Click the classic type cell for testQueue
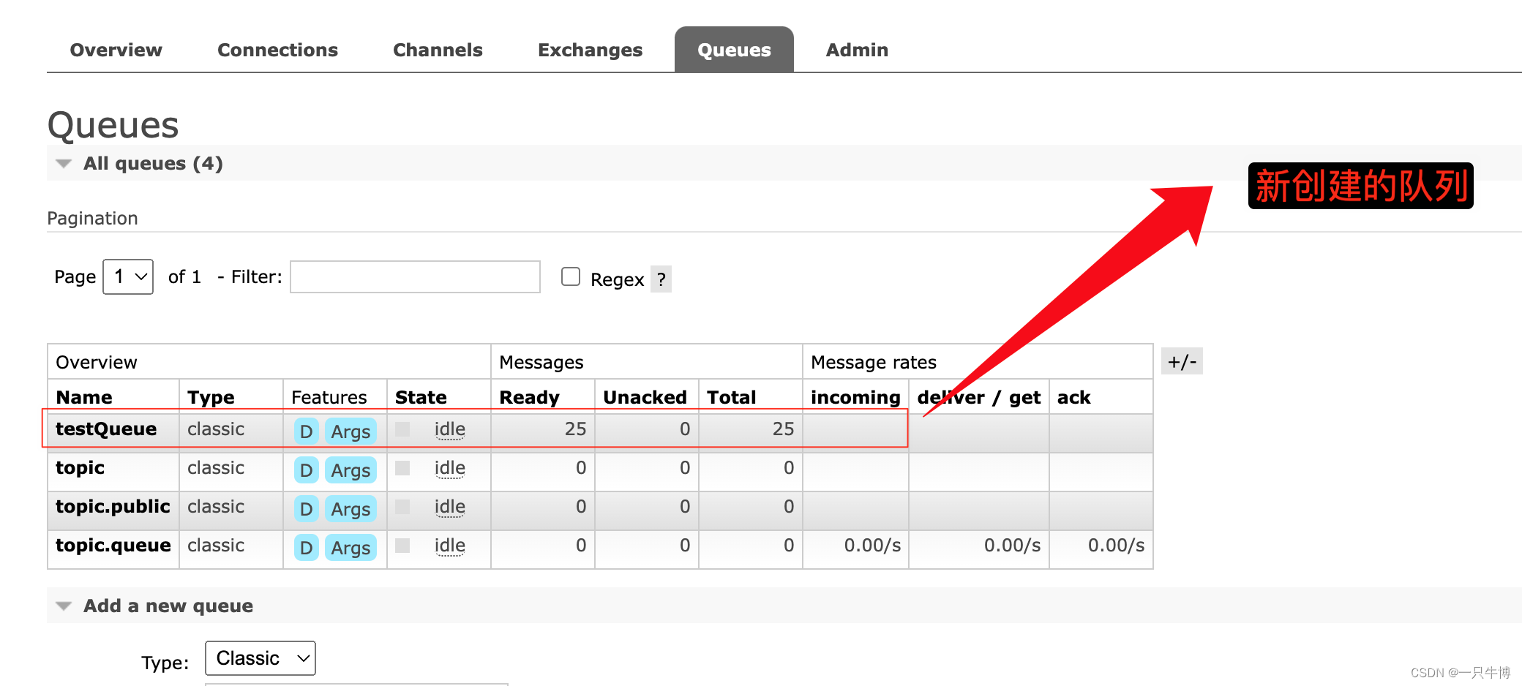The width and height of the screenshot is (1522, 686). tap(216, 429)
